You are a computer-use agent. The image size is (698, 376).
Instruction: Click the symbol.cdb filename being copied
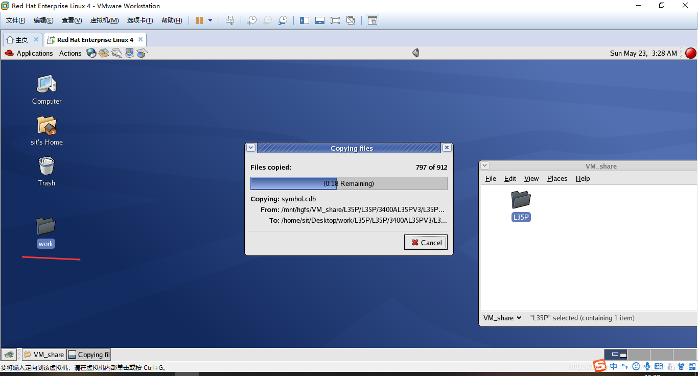(x=299, y=199)
